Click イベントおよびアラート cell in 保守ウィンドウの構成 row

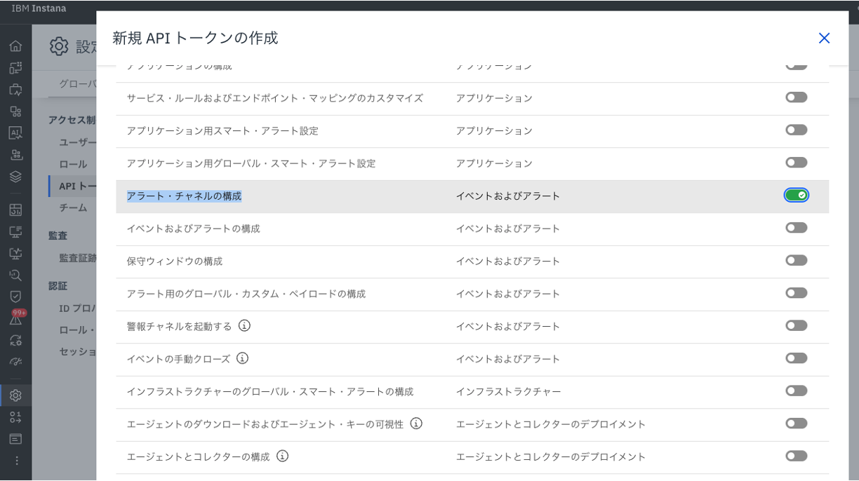(x=508, y=262)
